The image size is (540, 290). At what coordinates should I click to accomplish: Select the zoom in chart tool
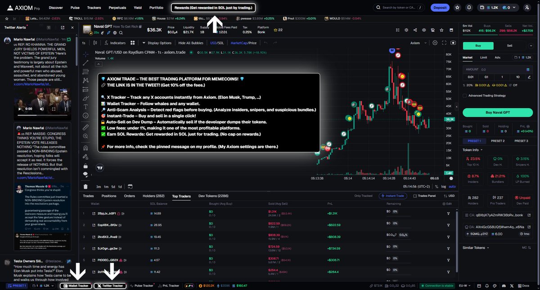pos(85,136)
